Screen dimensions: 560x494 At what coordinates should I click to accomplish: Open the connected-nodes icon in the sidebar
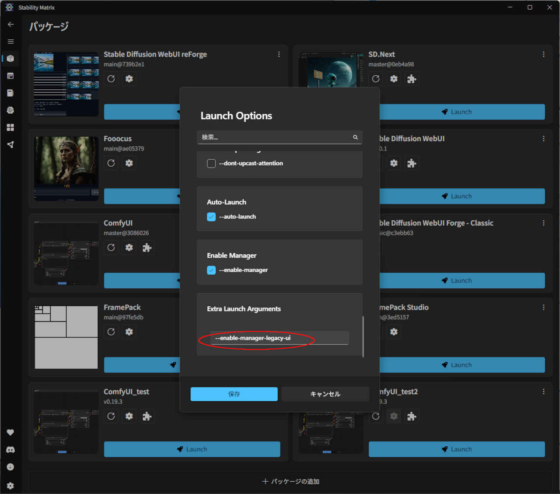(x=10, y=144)
